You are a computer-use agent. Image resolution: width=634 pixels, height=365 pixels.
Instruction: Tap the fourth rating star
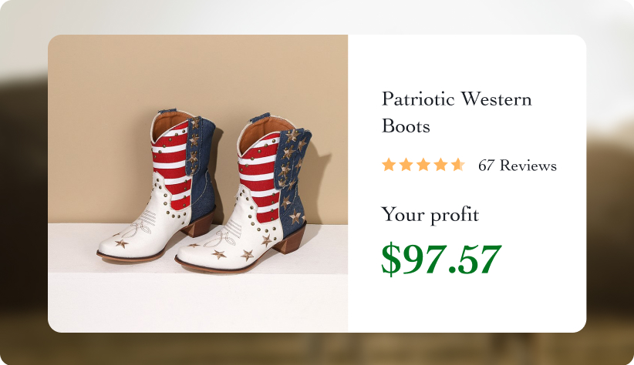point(440,165)
